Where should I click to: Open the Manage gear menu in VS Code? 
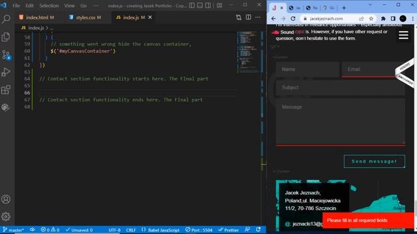click(x=6, y=216)
